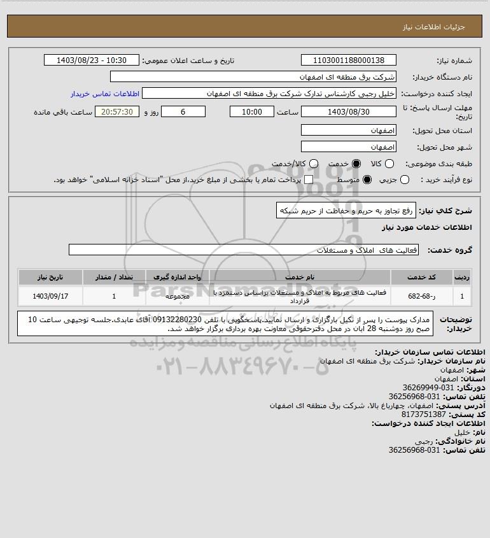
Task: Click the remaining time field 20:57:30
Action: [117, 112]
